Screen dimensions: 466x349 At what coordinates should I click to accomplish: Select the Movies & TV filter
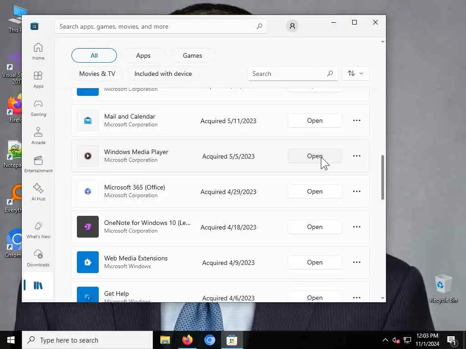[x=97, y=74]
